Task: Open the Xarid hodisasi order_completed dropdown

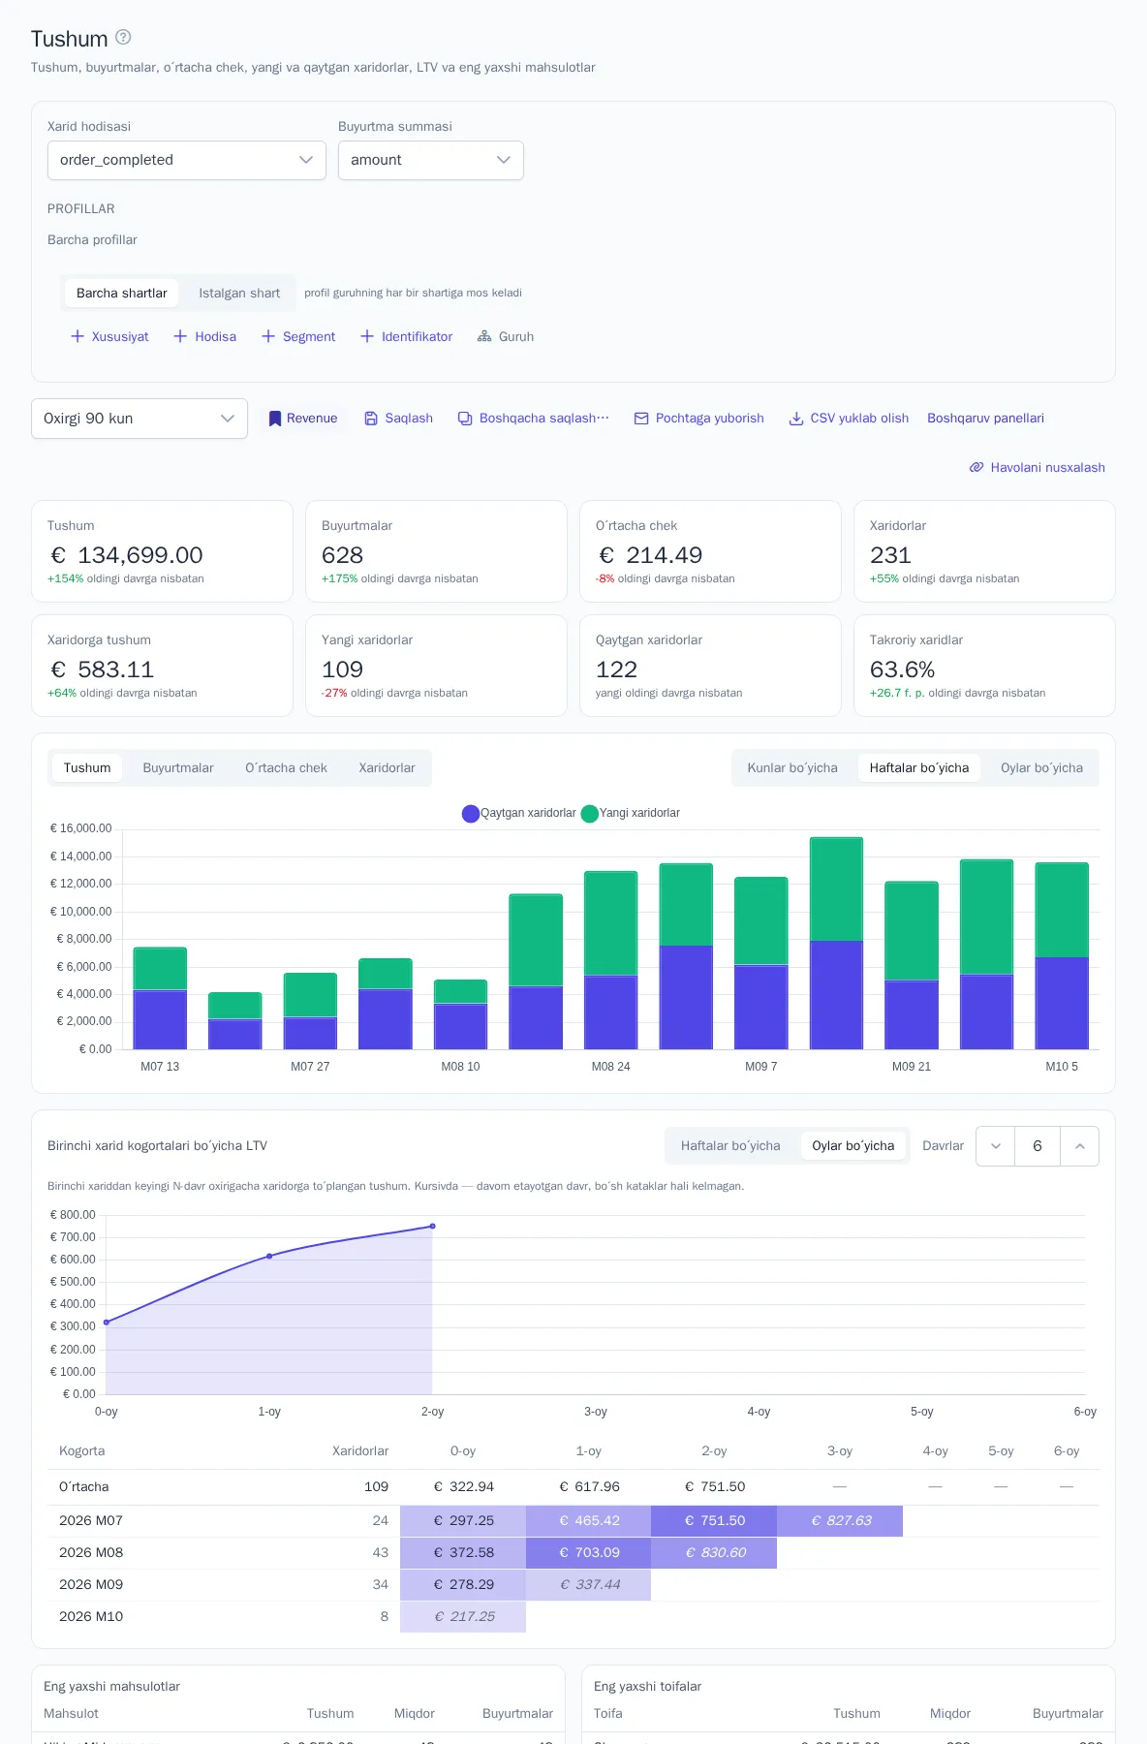Action: pos(187,160)
